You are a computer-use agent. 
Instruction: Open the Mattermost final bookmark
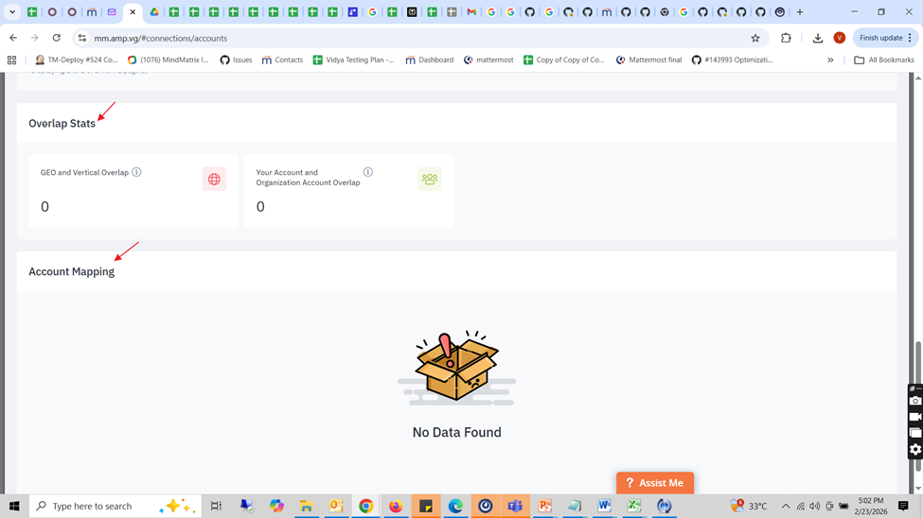(x=648, y=60)
